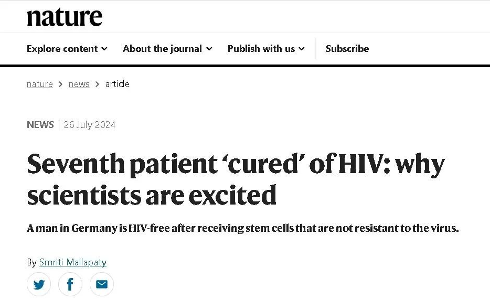Click the nature logo
Viewport: 490px width, 300px height.
(65, 17)
